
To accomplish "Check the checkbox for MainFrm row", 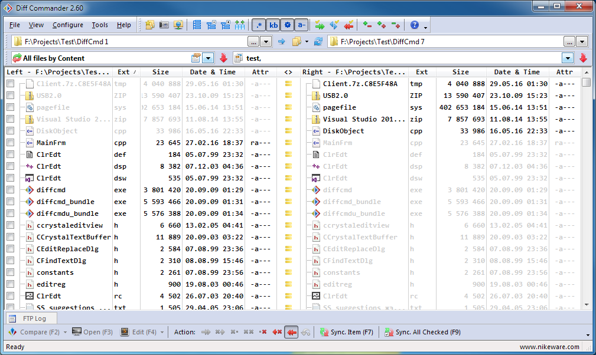I will [11, 143].
